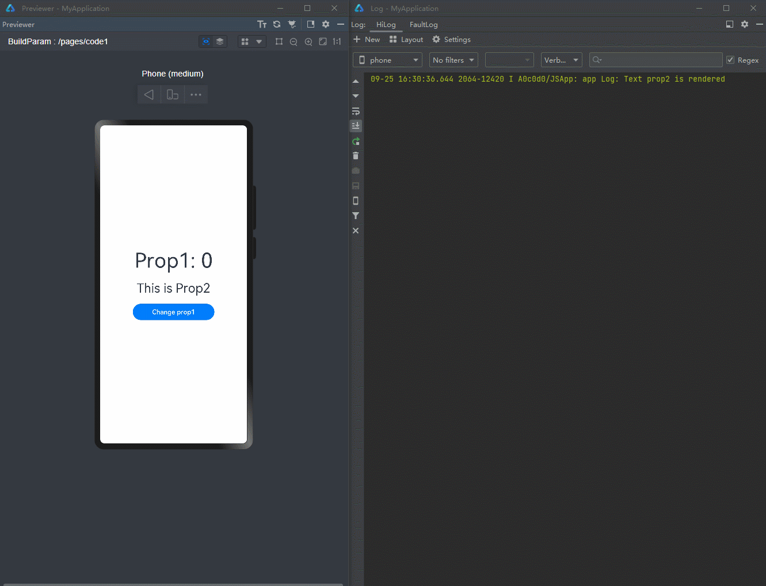
Task: Toggle the inspector eye mode button
Action: 206,41
